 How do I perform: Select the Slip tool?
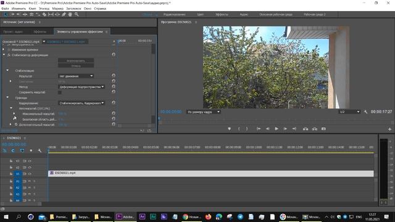click(51, 15)
